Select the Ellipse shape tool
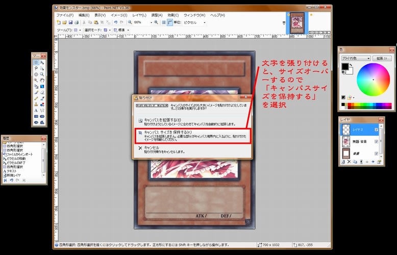 36,122
